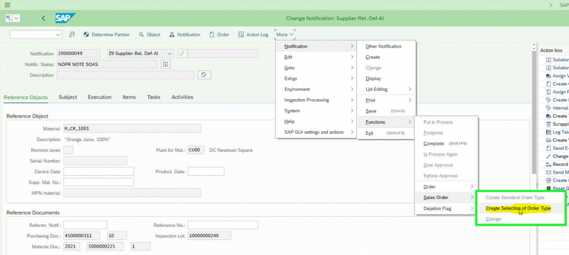The height and width of the screenshot is (255, 569).
Task: Click the Send M... envelope entry in Action box
Action: (557, 172)
